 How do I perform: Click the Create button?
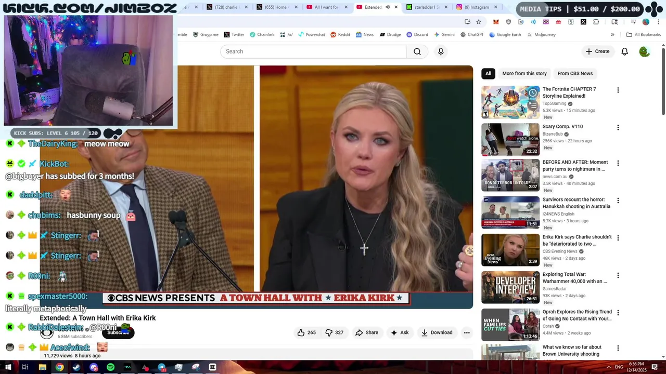597,51
